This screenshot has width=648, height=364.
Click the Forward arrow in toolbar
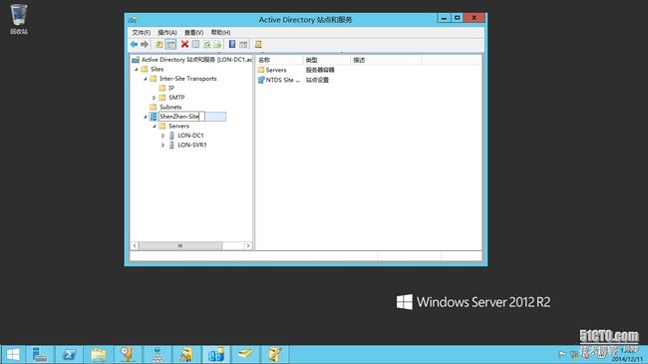(145, 44)
